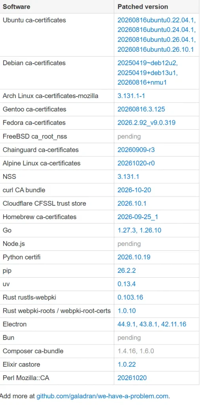Select the Homebrew ca-certificates label
Viewport: 200px width, 405px height.
[x=40, y=217]
